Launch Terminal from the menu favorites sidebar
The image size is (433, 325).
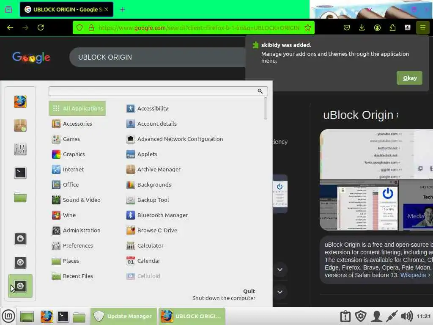20,173
